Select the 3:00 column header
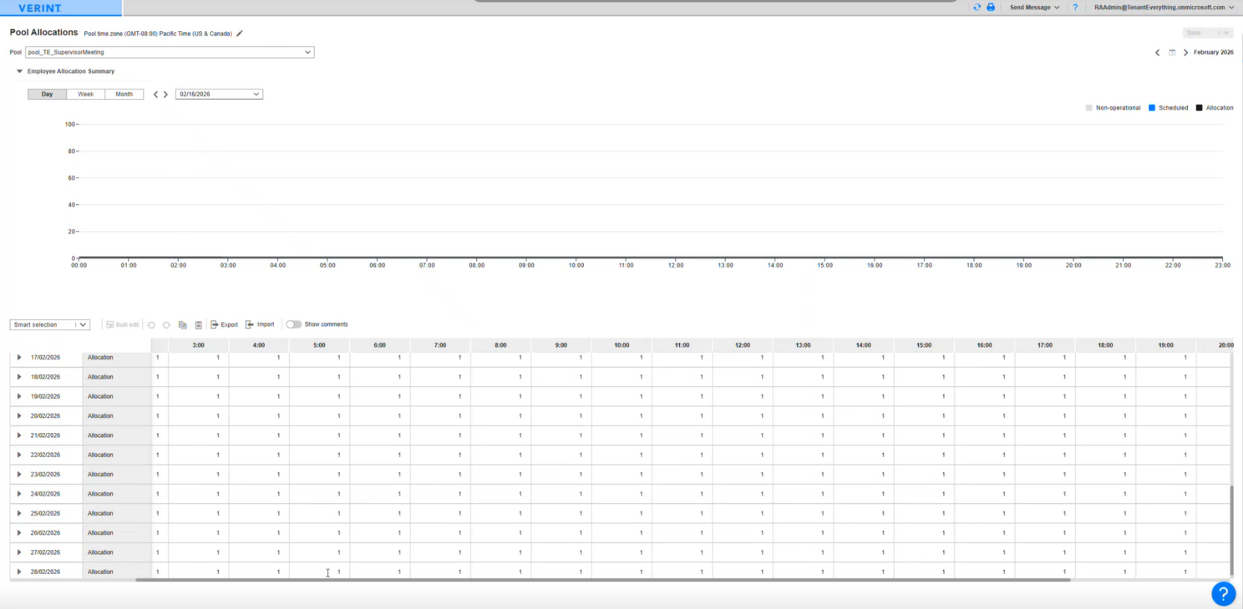 (198, 345)
